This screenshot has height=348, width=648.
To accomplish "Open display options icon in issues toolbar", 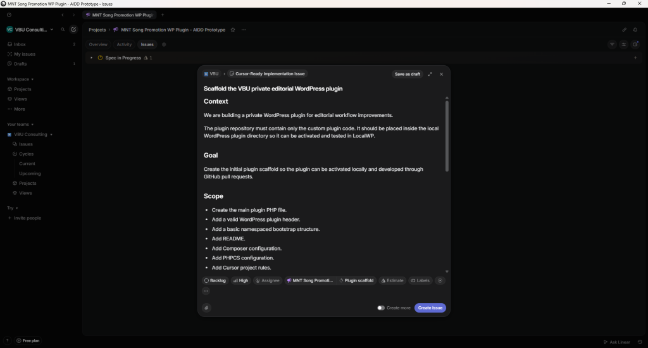I will click(623, 45).
